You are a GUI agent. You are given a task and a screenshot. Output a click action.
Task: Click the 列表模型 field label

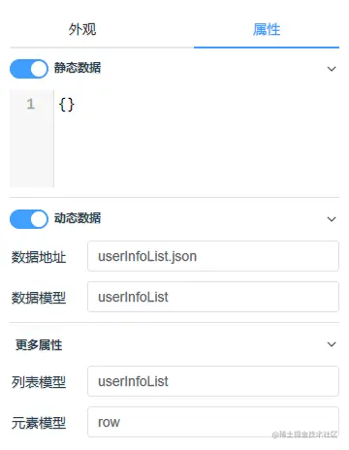(39, 382)
